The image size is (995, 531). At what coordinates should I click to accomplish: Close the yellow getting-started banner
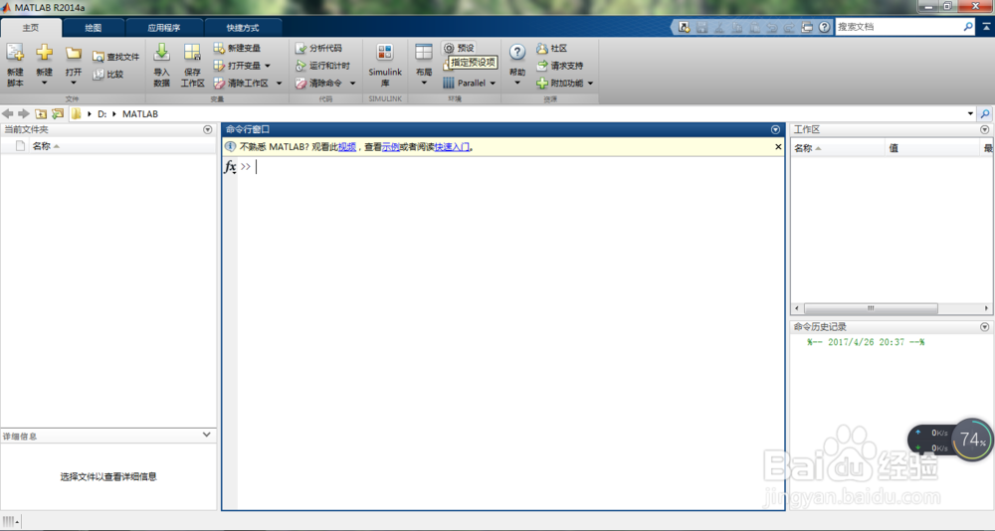(778, 146)
